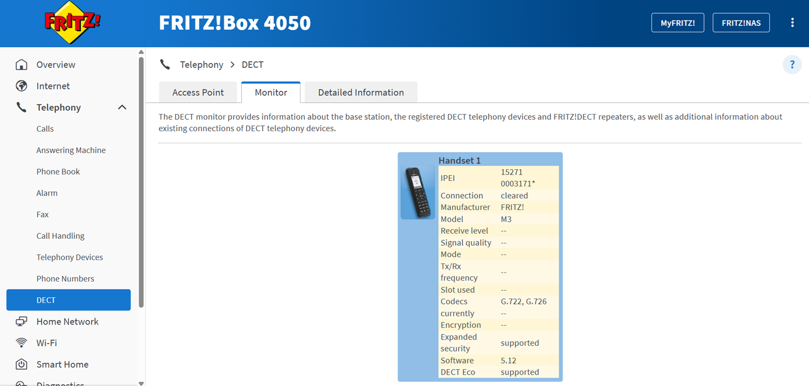Viewport: 809px width, 386px height.
Task: Click the FRITZ! logo
Action: (x=72, y=22)
